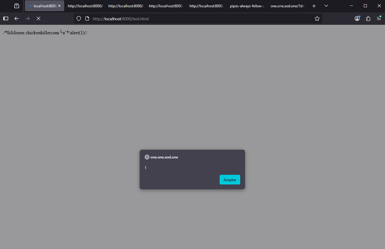Open the application hamburger menu
Viewport: 385px width, 249px height.
[x=379, y=18]
